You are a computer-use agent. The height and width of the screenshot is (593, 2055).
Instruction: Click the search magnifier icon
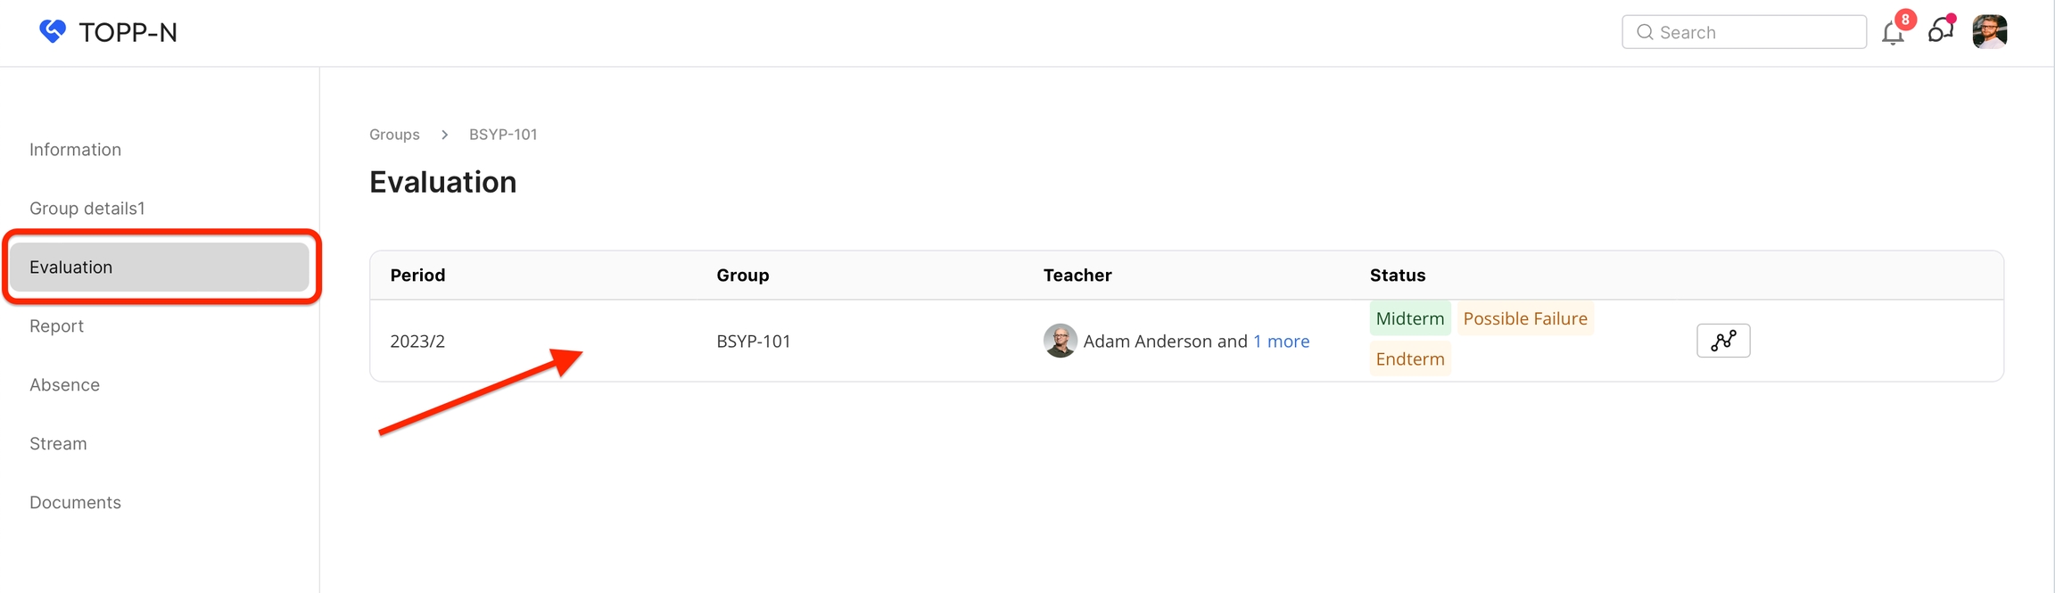point(1645,32)
